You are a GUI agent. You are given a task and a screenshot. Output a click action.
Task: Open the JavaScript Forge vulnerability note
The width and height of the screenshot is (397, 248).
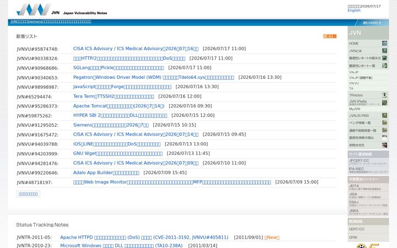[122, 87]
